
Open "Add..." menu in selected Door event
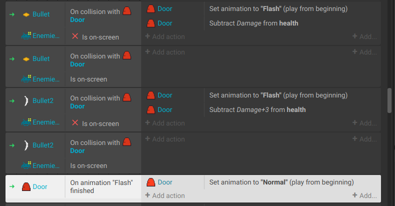[364, 195]
